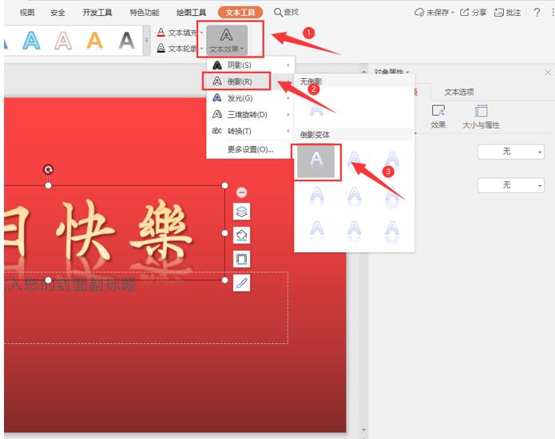Click the 查找 search box

287,13
